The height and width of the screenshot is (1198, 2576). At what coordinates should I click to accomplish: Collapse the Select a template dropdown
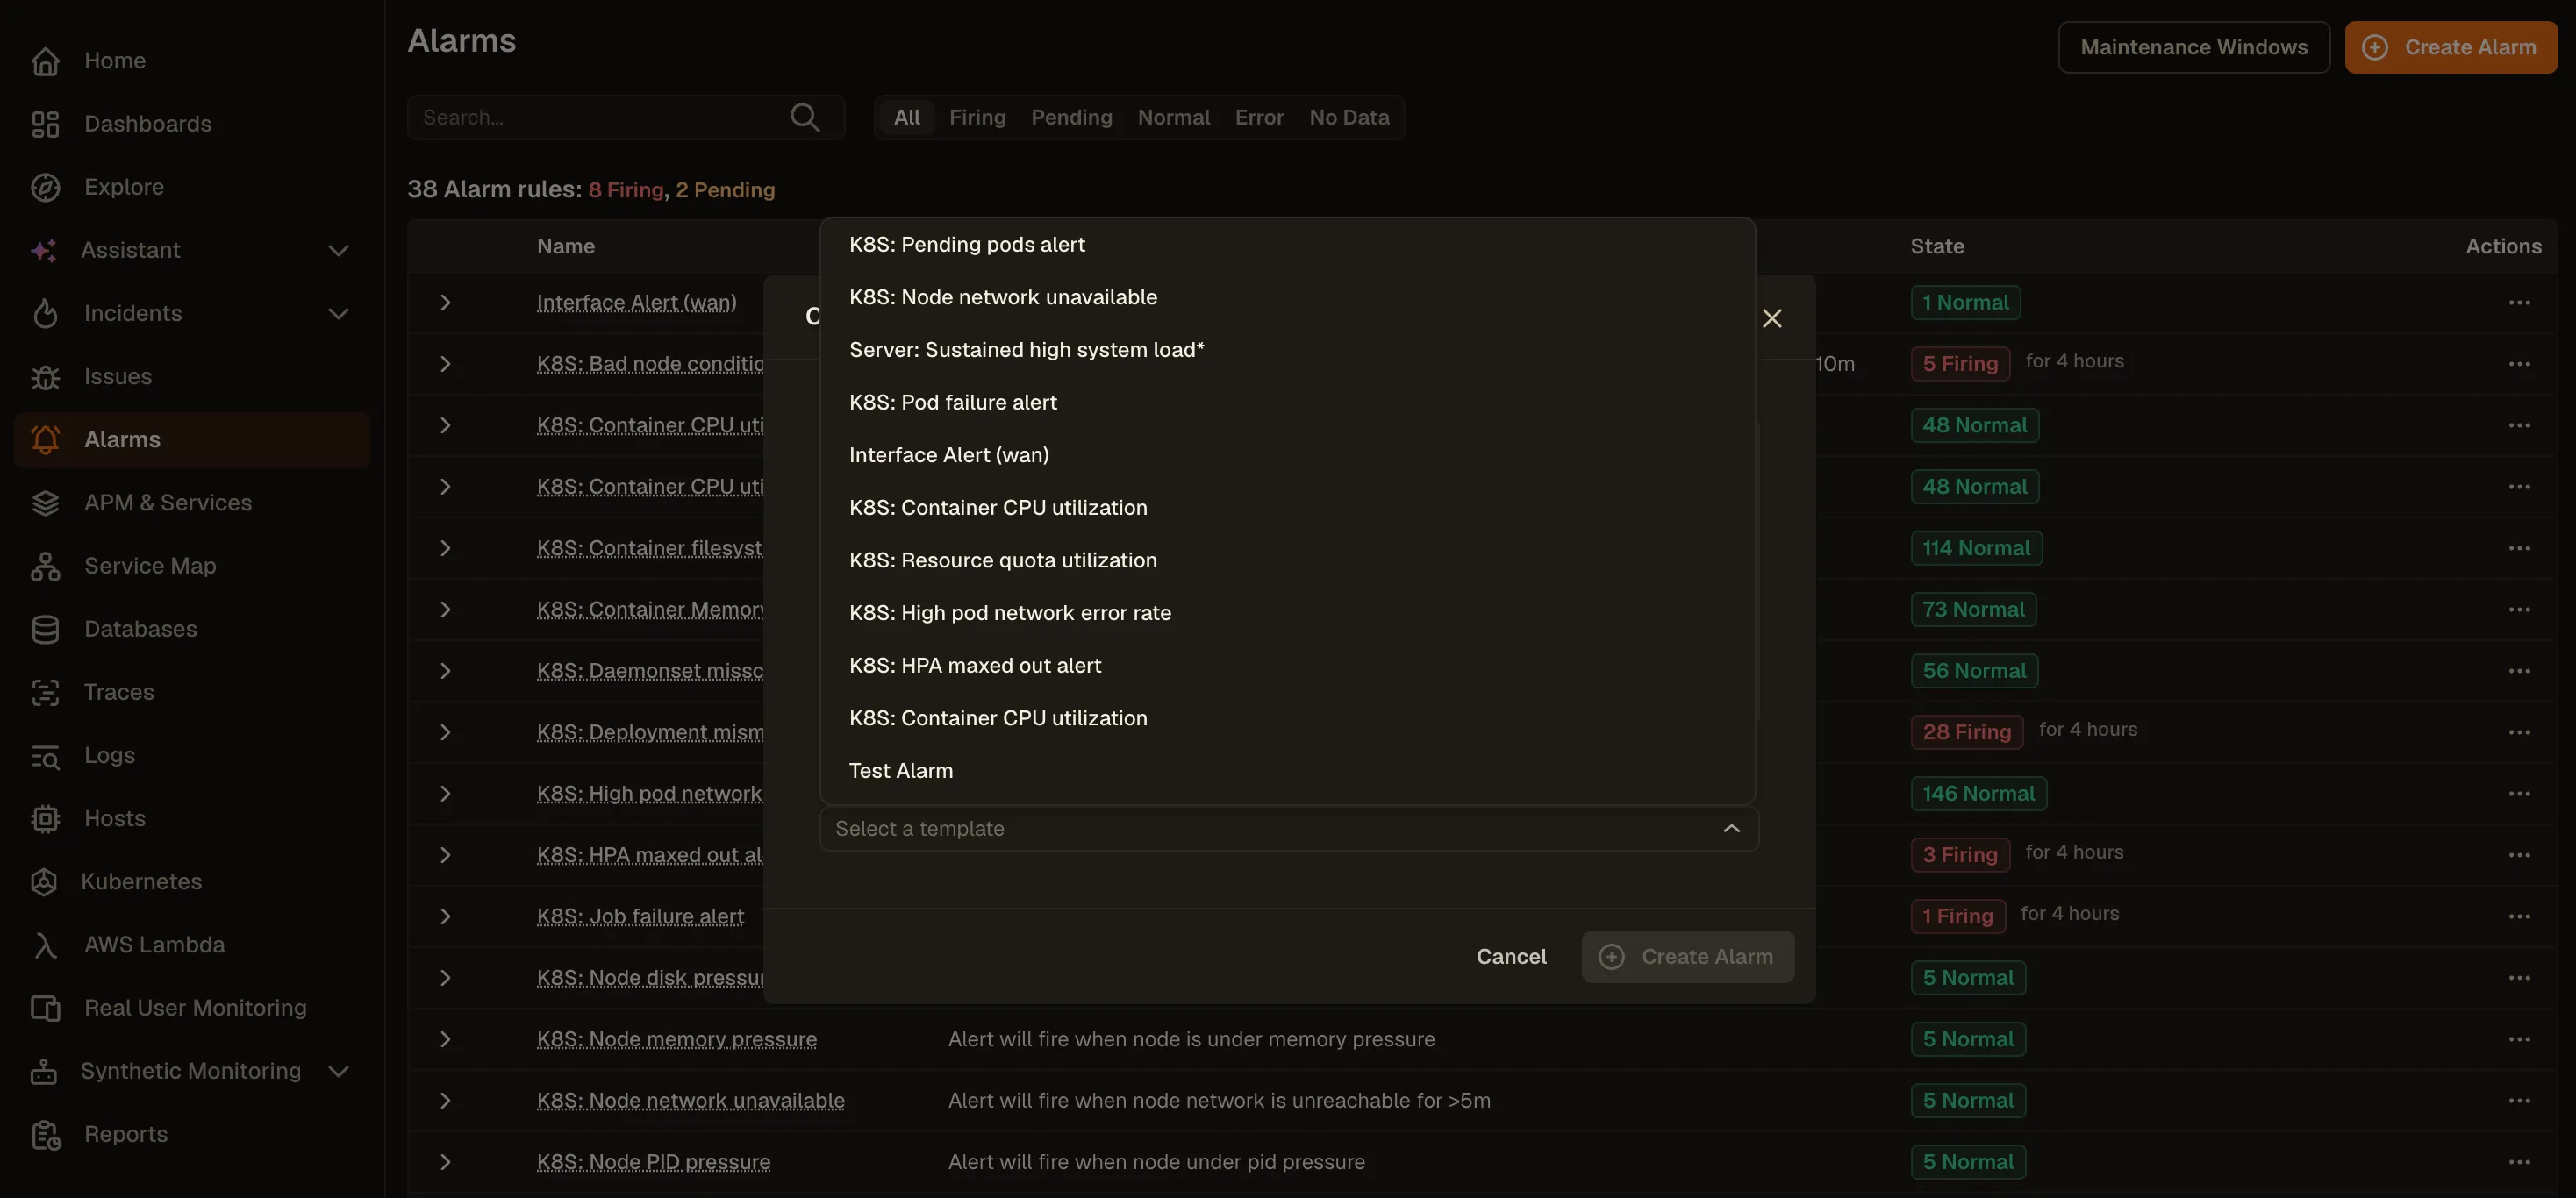1731,828
